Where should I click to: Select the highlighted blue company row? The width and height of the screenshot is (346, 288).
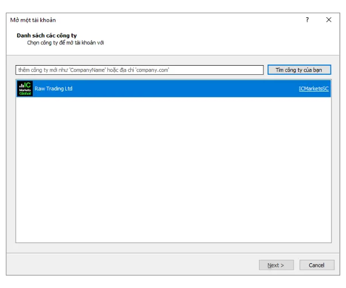pos(173,89)
